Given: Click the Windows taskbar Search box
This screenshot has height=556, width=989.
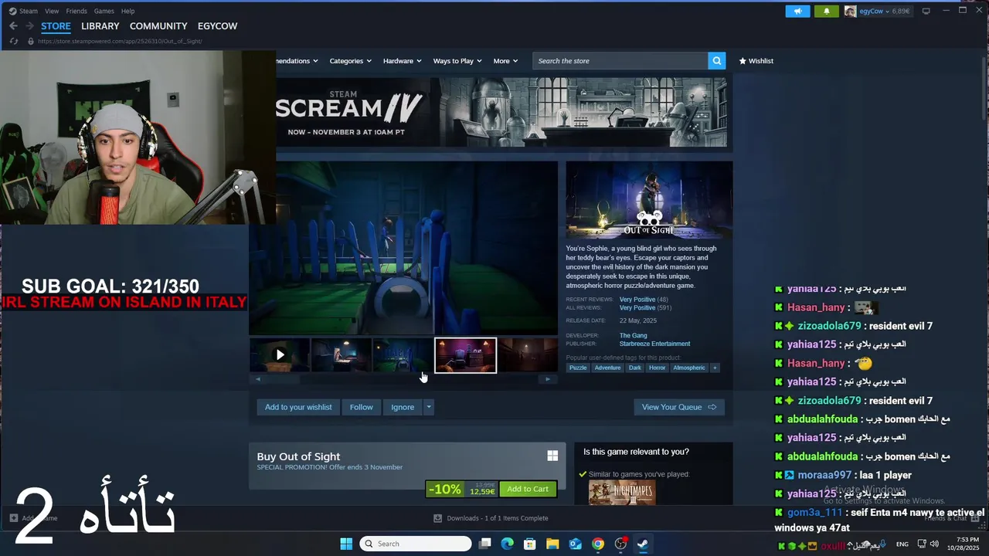Looking at the screenshot, I should point(416,544).
